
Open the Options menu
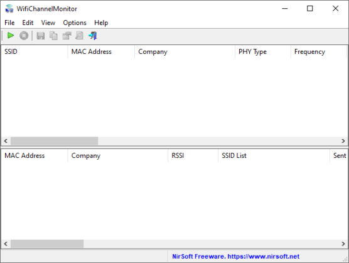[75, 23]
